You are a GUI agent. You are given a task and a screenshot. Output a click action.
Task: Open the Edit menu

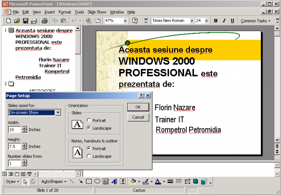(x=25, y=12)
